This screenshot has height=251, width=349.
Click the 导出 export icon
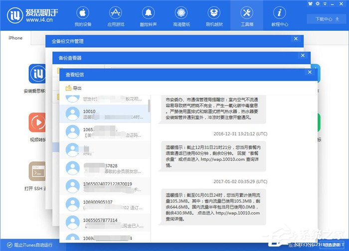(68, 88)
